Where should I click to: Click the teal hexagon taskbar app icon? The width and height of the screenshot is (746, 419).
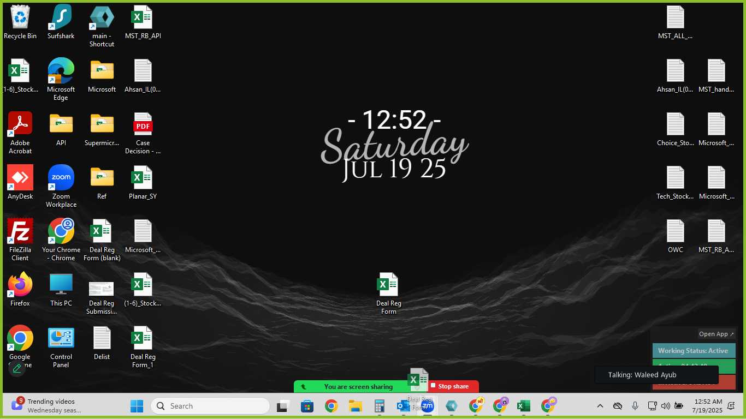tap(451, 406)
